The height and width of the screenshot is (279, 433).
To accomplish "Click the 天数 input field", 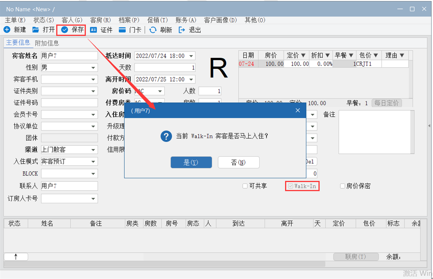I will 165,67.
